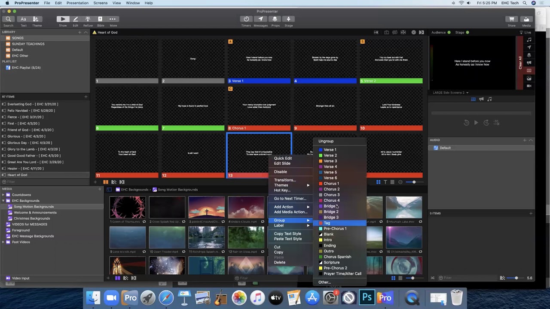This screenshot has width=550, height=309.
Task: Open the Presentation menu
Action: pyautogui.click(x=78, y=3)
